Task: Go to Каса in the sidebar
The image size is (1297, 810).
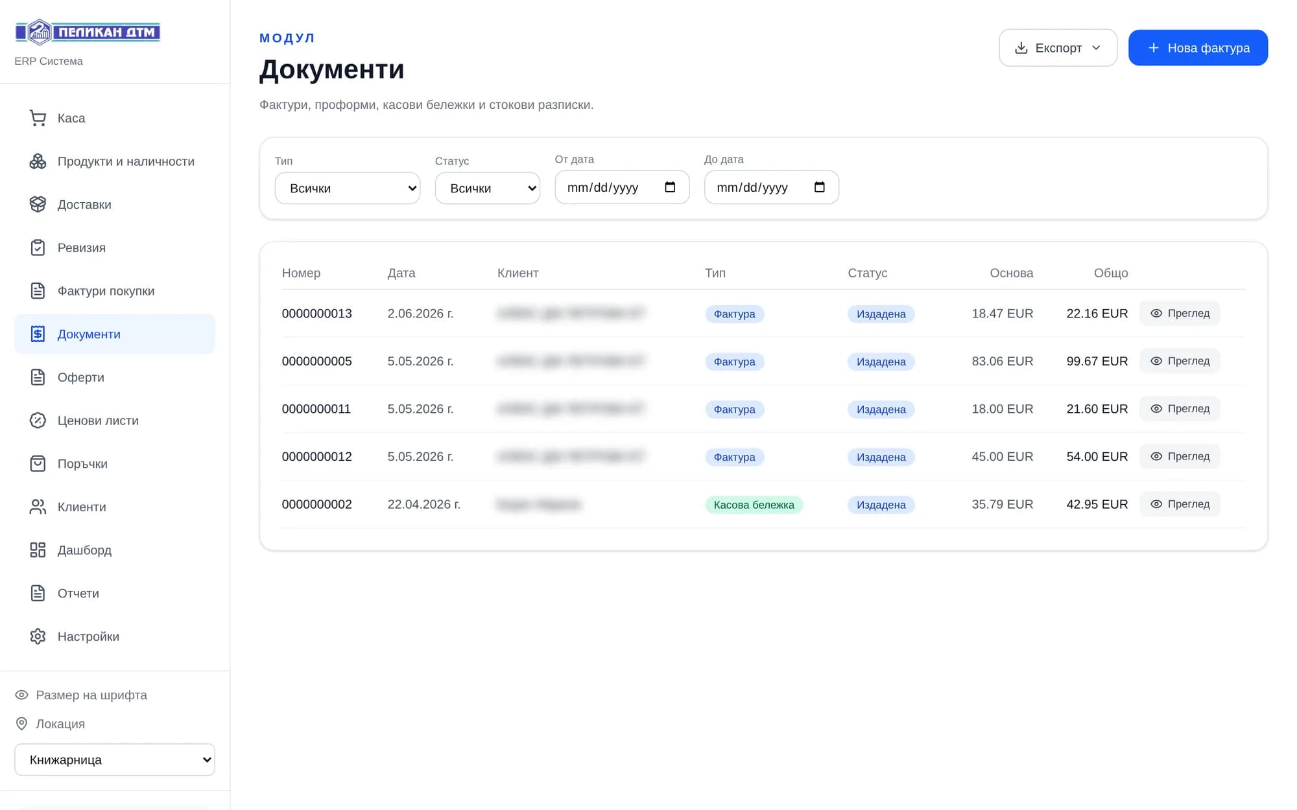Action: coord(115,118)
